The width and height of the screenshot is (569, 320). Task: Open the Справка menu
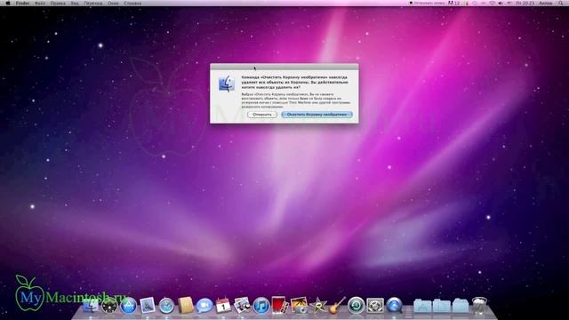(132, 3)
